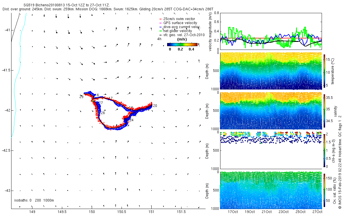The image size is (344, 215).
Task: Click the '149.5' longitude tick label
Action: click(62, 212)
